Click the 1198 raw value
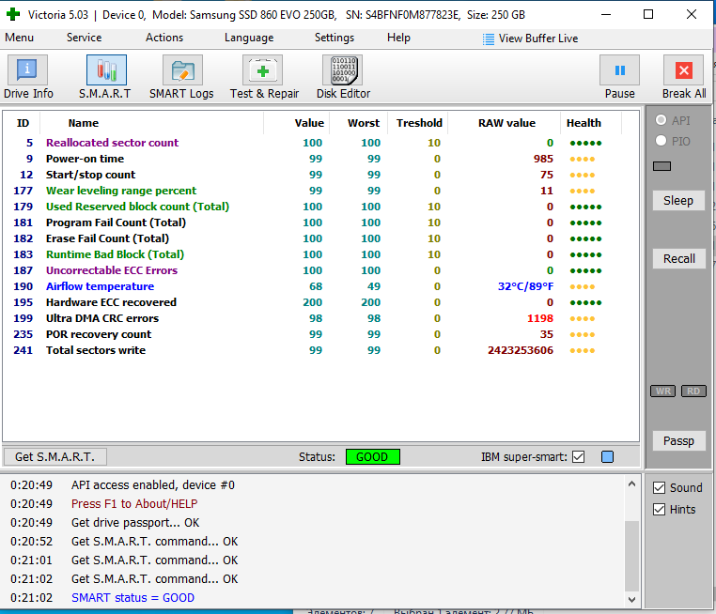The image size is (716, 614). tap(540, 318)
